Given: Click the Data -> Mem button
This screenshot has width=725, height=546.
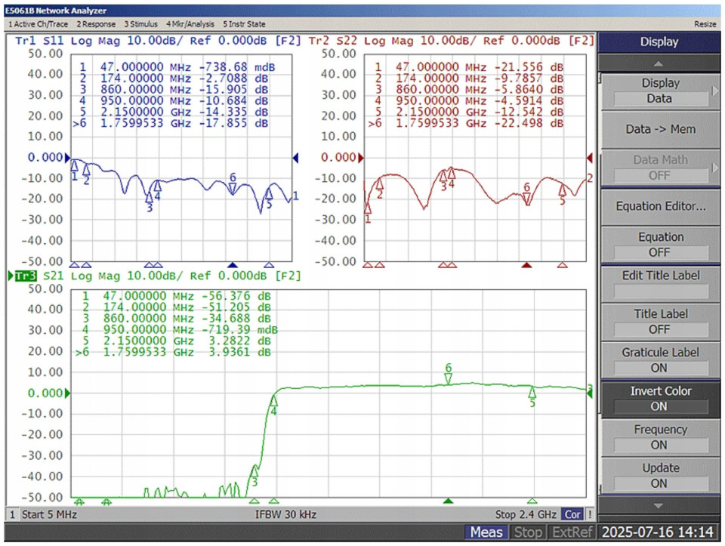Looking at the screenshot, I should 660,129.
